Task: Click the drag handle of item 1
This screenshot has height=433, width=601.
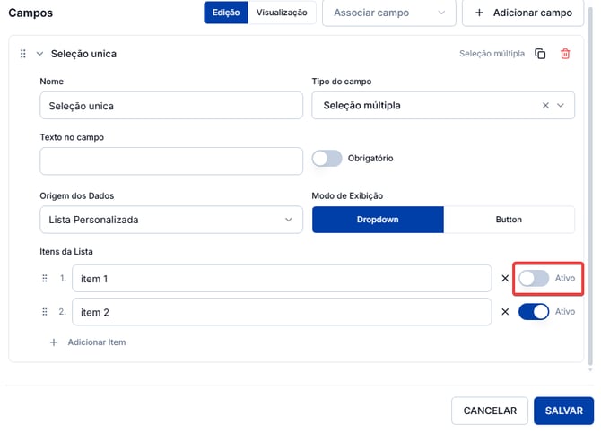Action: pyautogui.click(x=45, y=278)
